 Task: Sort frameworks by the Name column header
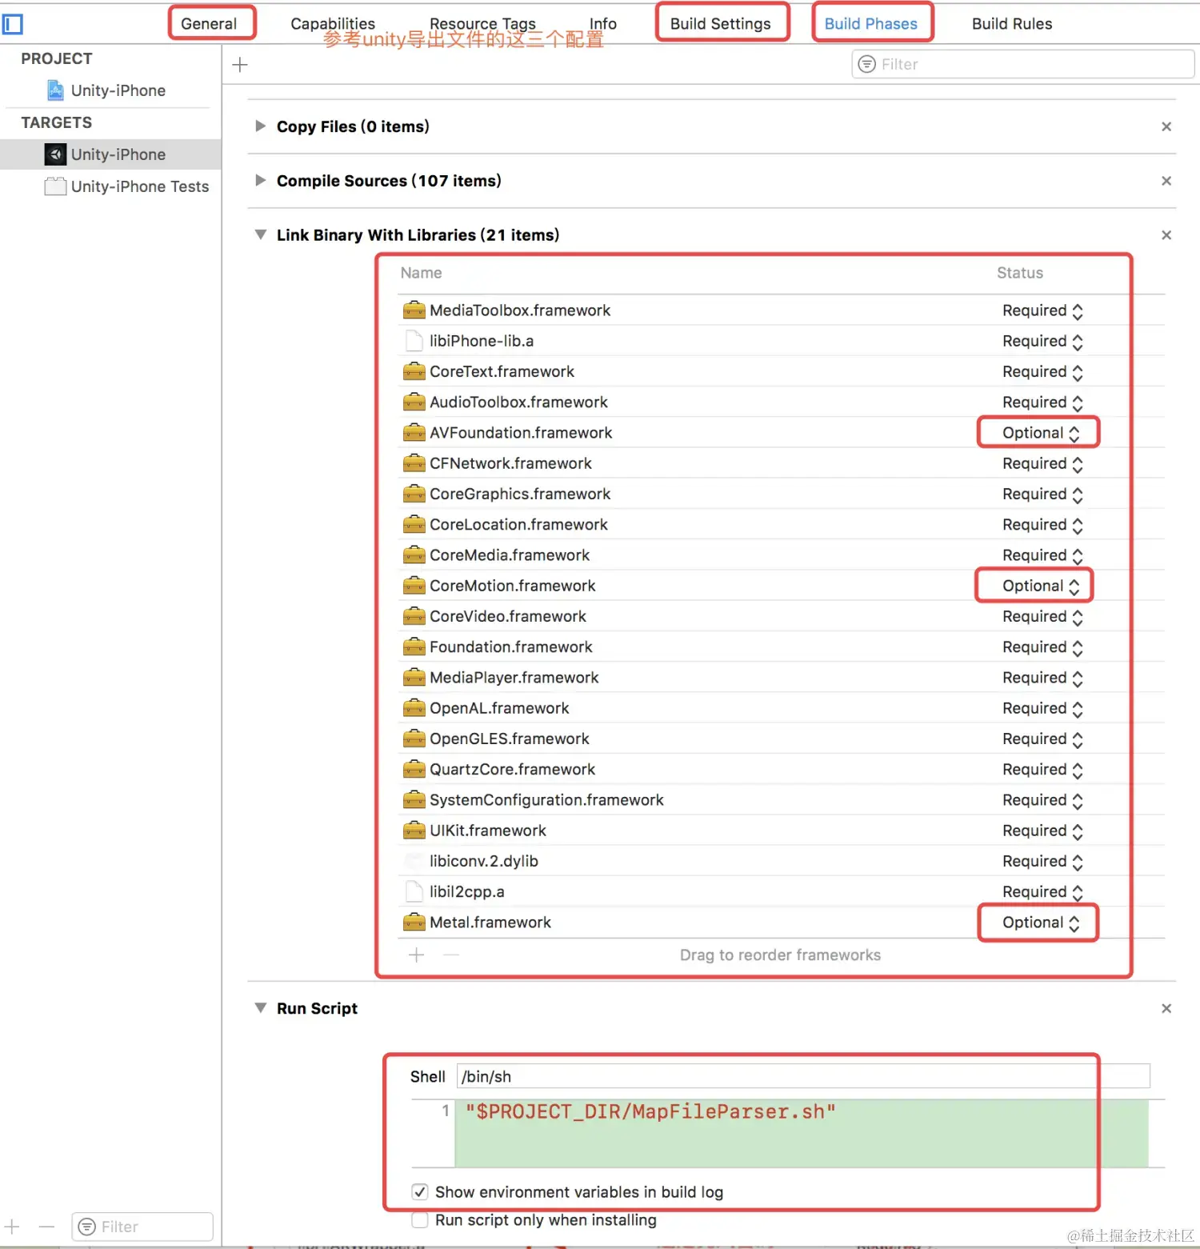421,273
